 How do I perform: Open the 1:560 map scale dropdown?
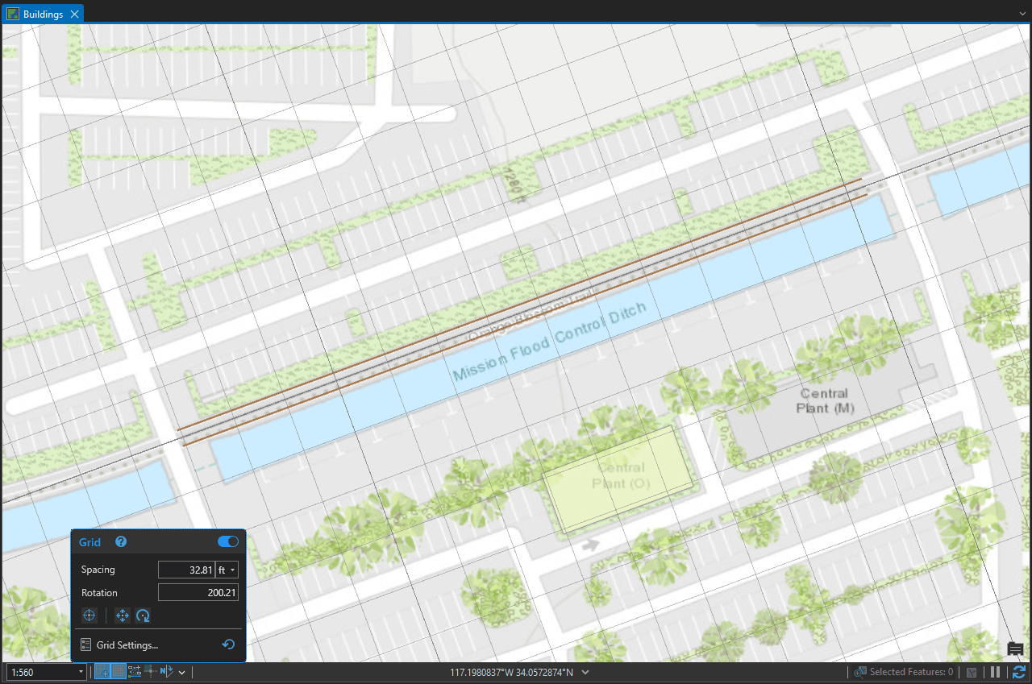coord(46,672)
